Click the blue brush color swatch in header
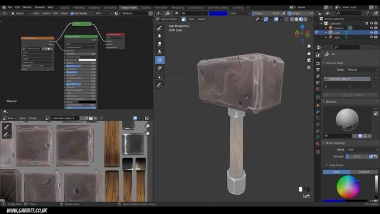This screenshot has width=380, height=214. click(x=218, y=13)
